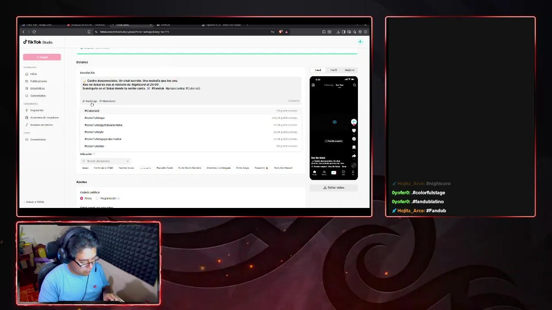Screen dimensions: 552x310
Task: Click the tiktok.com address bar URL
Action: (134, 32)
